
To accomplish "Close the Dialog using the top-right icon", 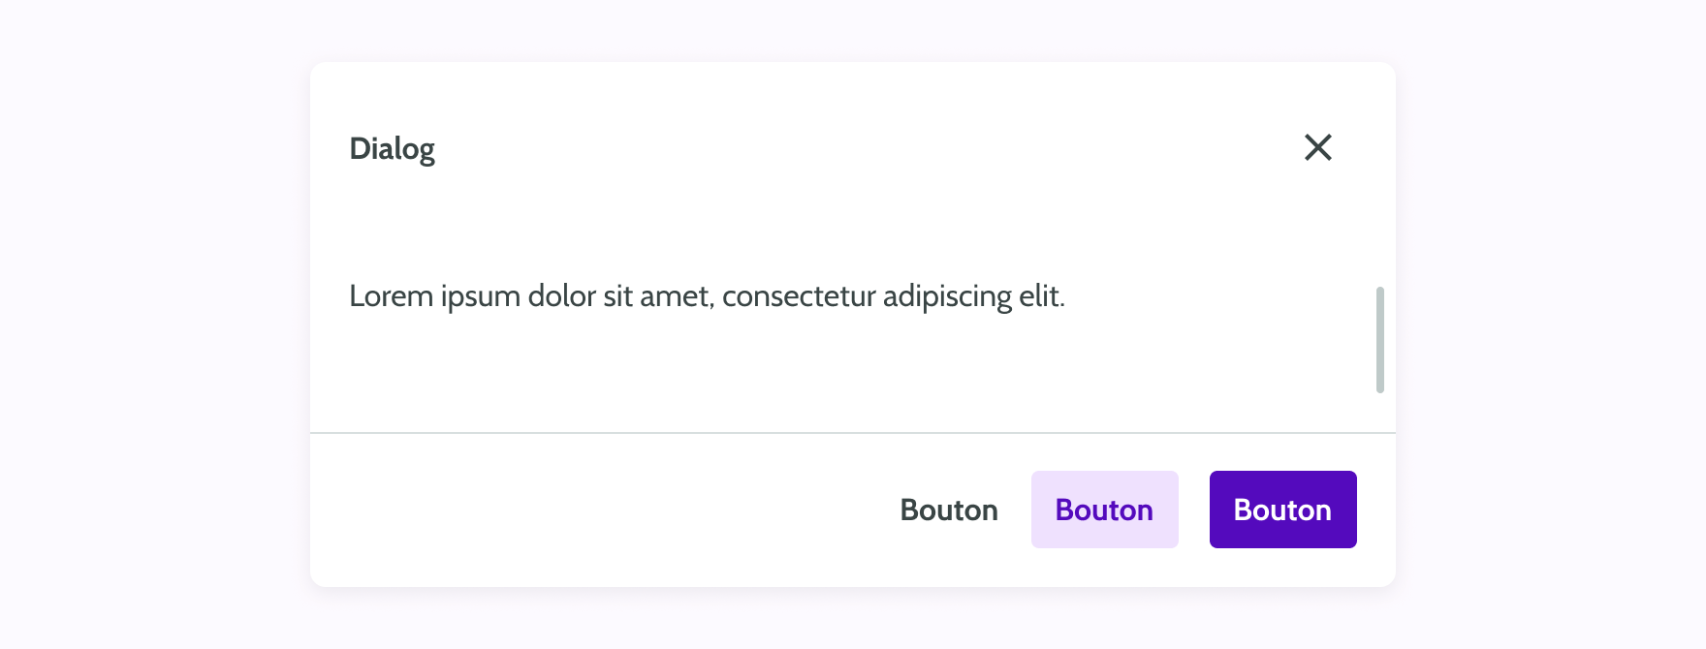I will 1318,148.
